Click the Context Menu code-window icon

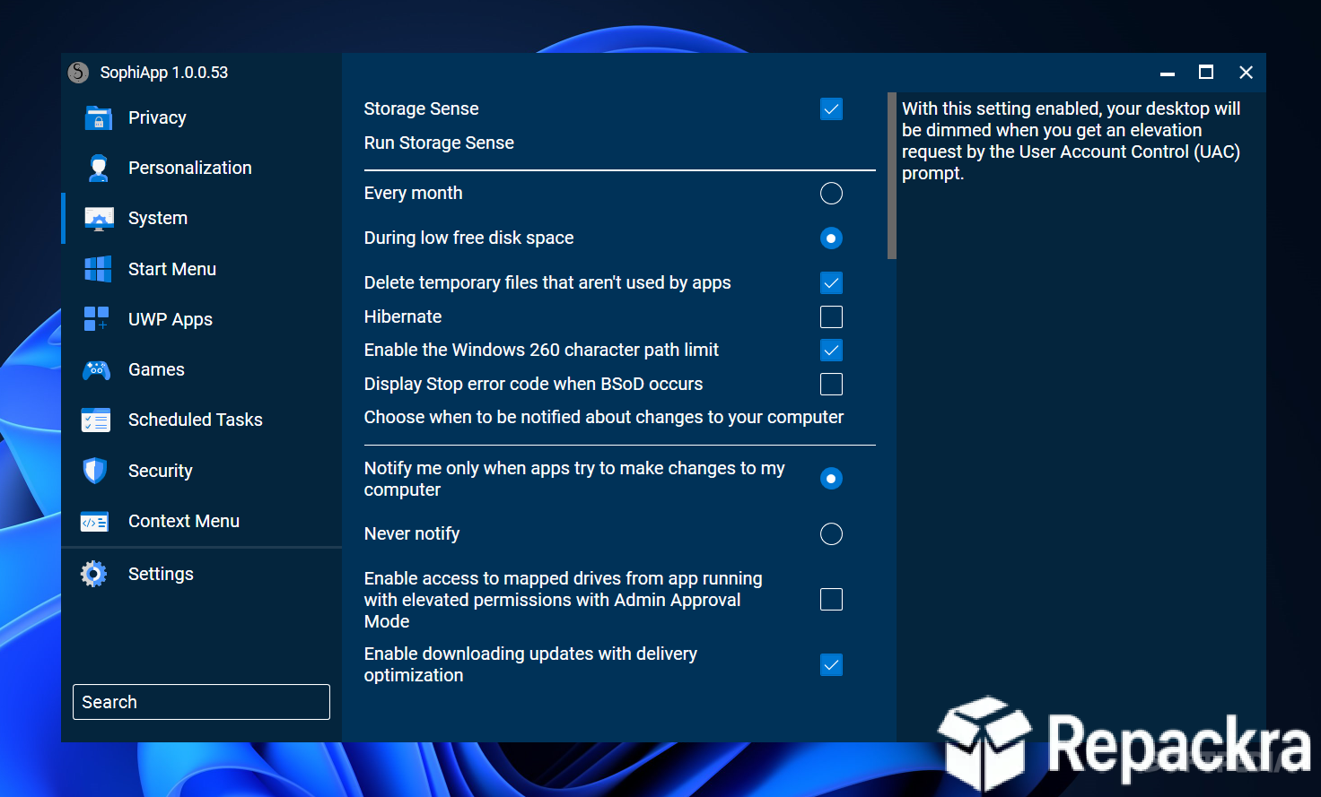95,522
